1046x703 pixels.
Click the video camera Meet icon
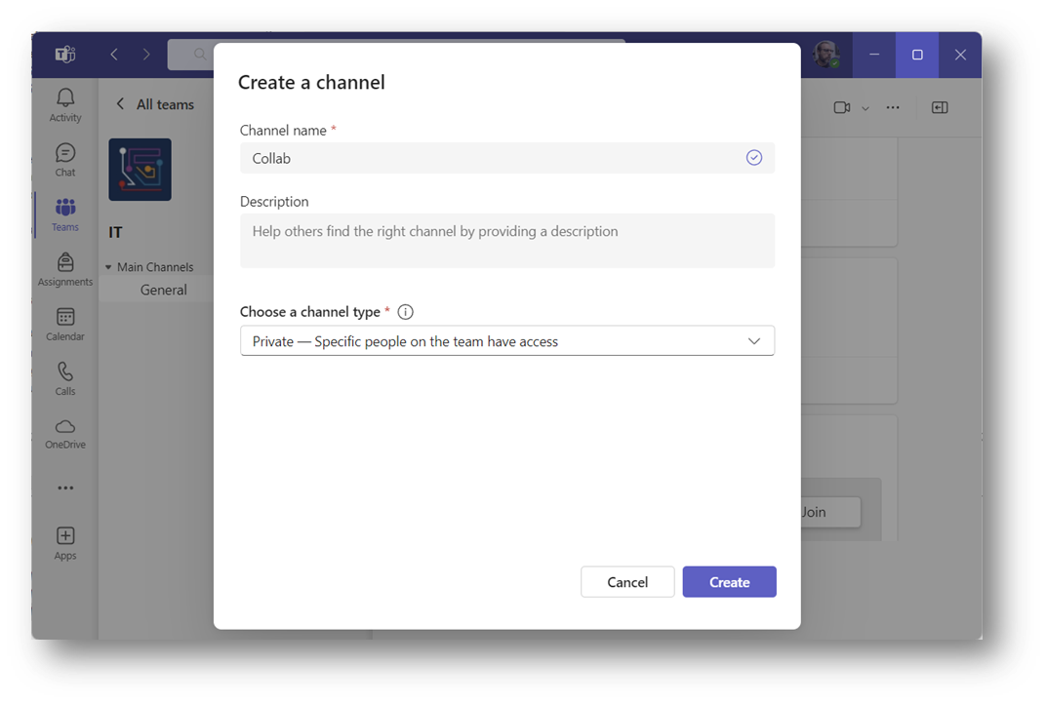click(x=842, y=107)
